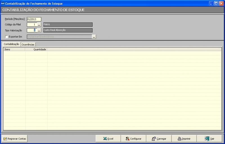Switch to the Ocorrências tab
This screenshot has width=225, height=144.
[28, 44]
